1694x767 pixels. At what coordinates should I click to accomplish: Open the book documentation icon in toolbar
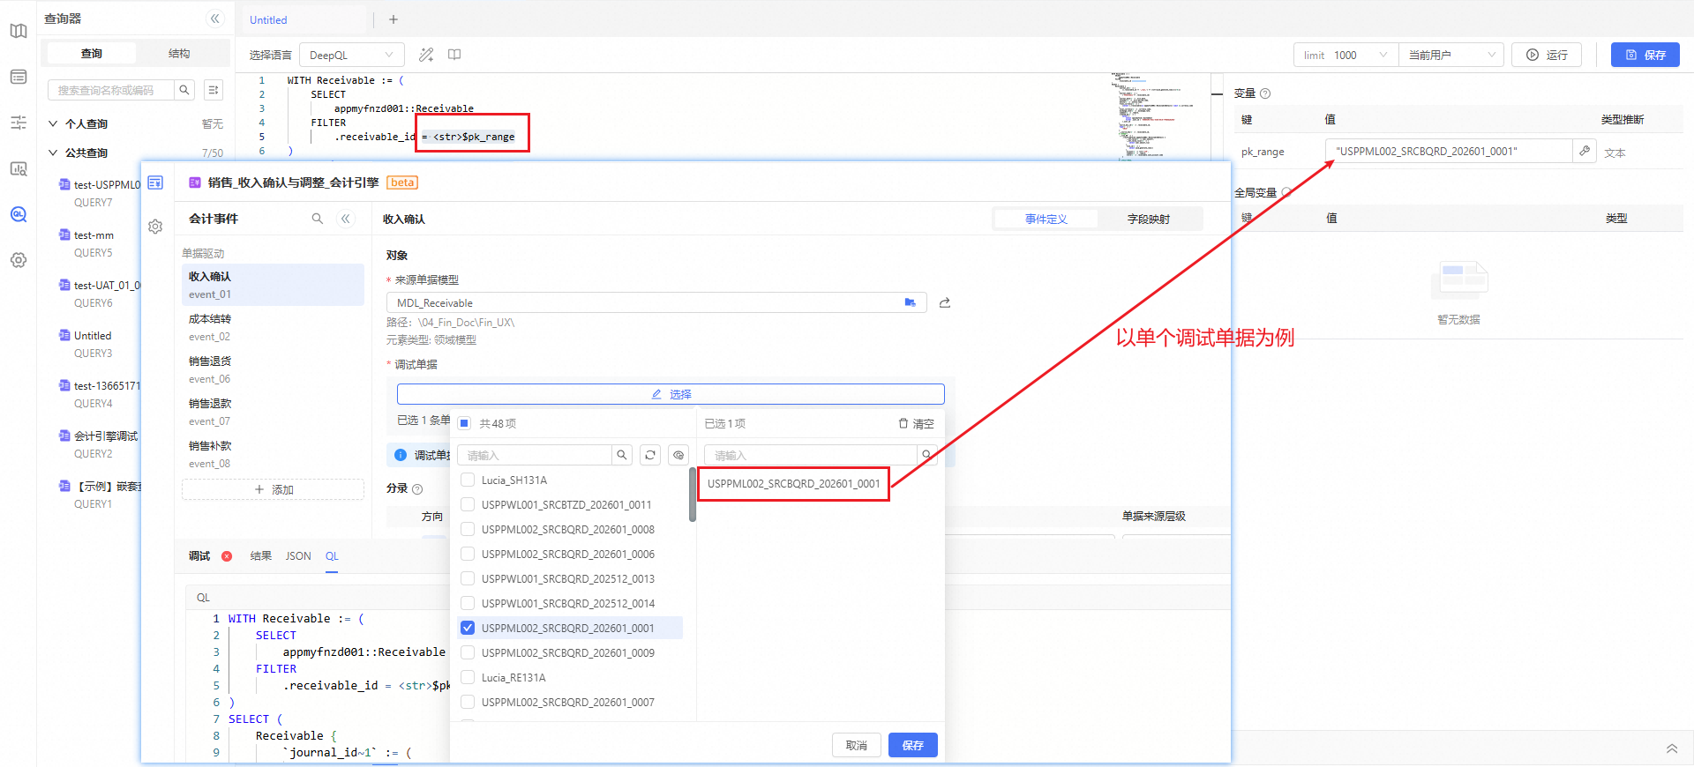[x=454, y=55]
